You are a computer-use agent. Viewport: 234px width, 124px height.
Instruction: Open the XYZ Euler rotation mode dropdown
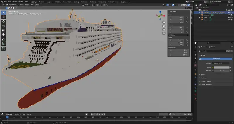(178, 35)
